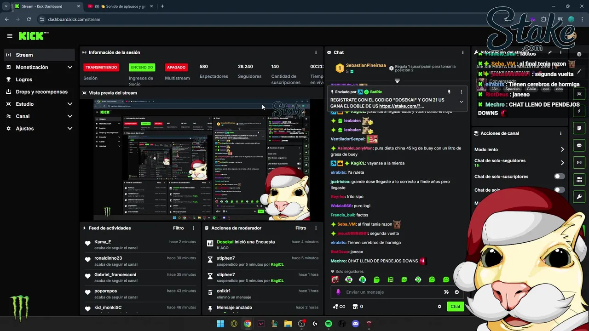Image resolution: width=589 pixels, height=331 pixels.
Task: Select Stream in the sidebar
Action: (x=39, y=55)
